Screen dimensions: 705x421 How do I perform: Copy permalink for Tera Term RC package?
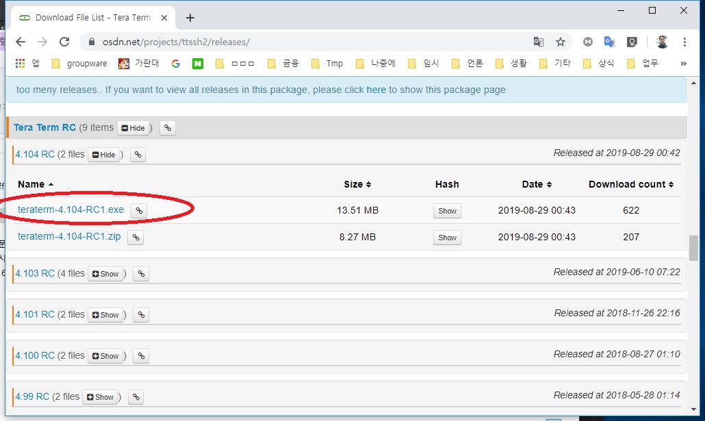[168, 128]
